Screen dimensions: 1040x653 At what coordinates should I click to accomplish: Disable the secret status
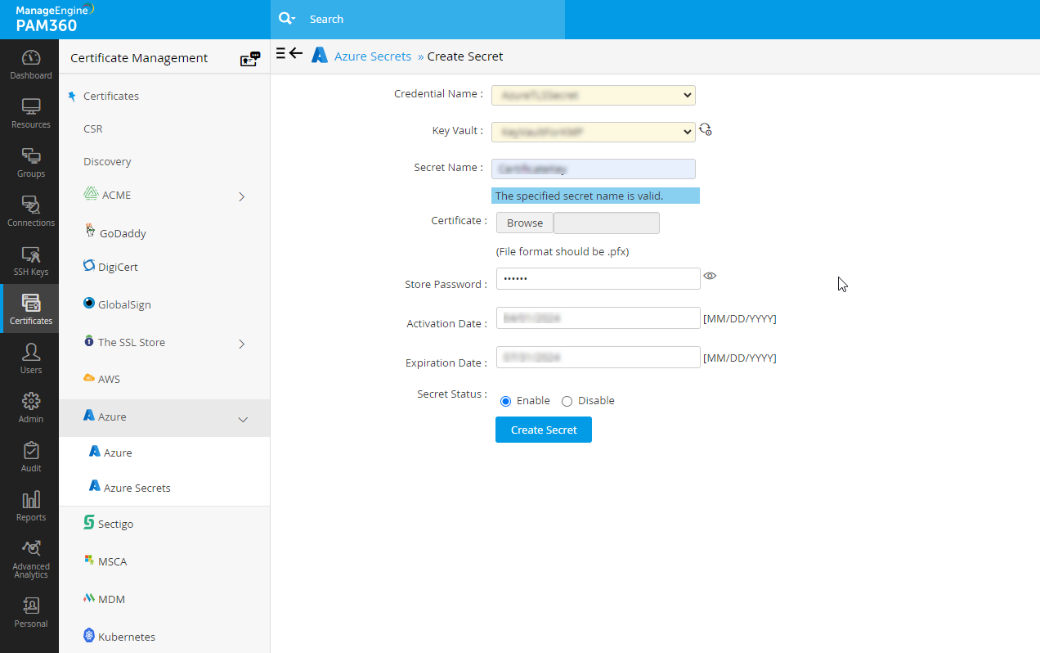pyautogui.click(x=567, y=400)
